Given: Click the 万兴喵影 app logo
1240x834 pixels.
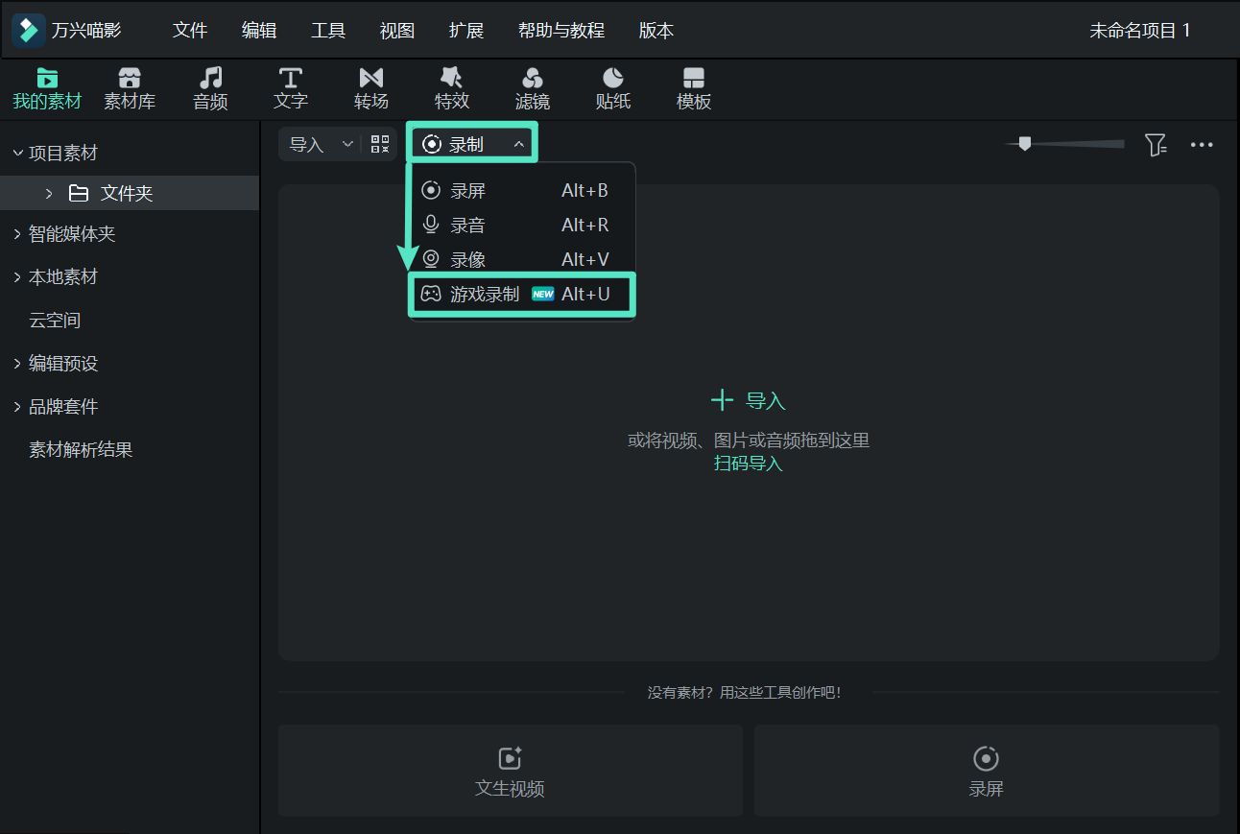Looking at the screenshot, I should (29, 30).
